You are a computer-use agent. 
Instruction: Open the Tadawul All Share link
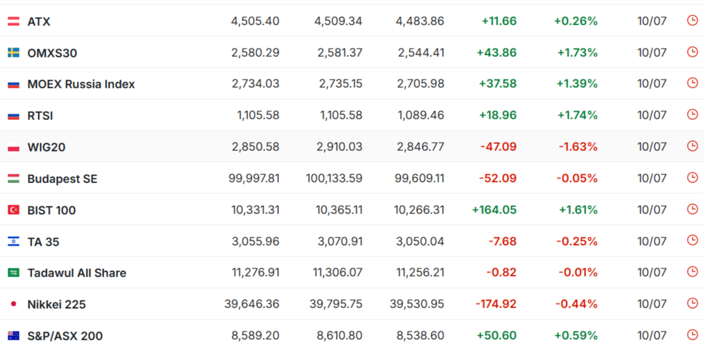(x=77, y=273)
